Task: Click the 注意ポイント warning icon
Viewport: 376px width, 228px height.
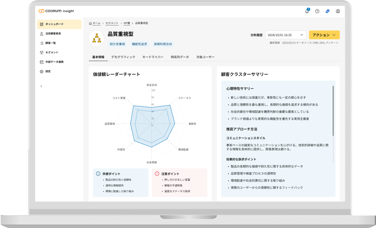Action: [x=157, y=174]
